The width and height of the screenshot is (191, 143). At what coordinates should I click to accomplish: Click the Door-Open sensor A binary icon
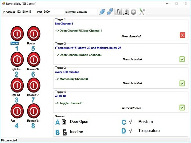pyautogui.click(x=64, y=122)
